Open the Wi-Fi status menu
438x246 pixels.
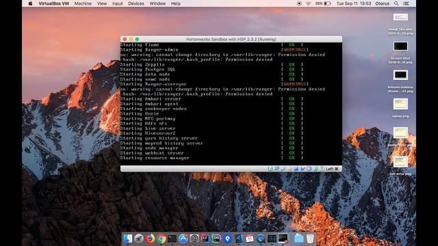coord(309,3)
